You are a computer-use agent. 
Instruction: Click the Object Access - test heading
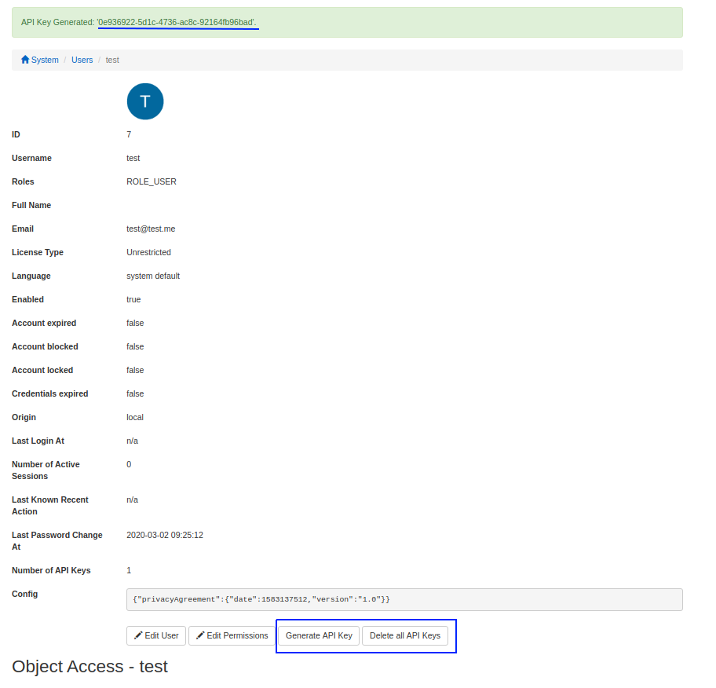click(89, 667)
